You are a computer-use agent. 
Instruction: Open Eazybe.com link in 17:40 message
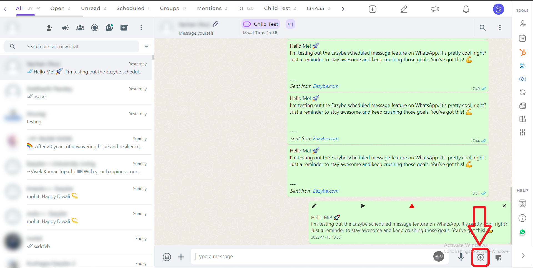326,86
